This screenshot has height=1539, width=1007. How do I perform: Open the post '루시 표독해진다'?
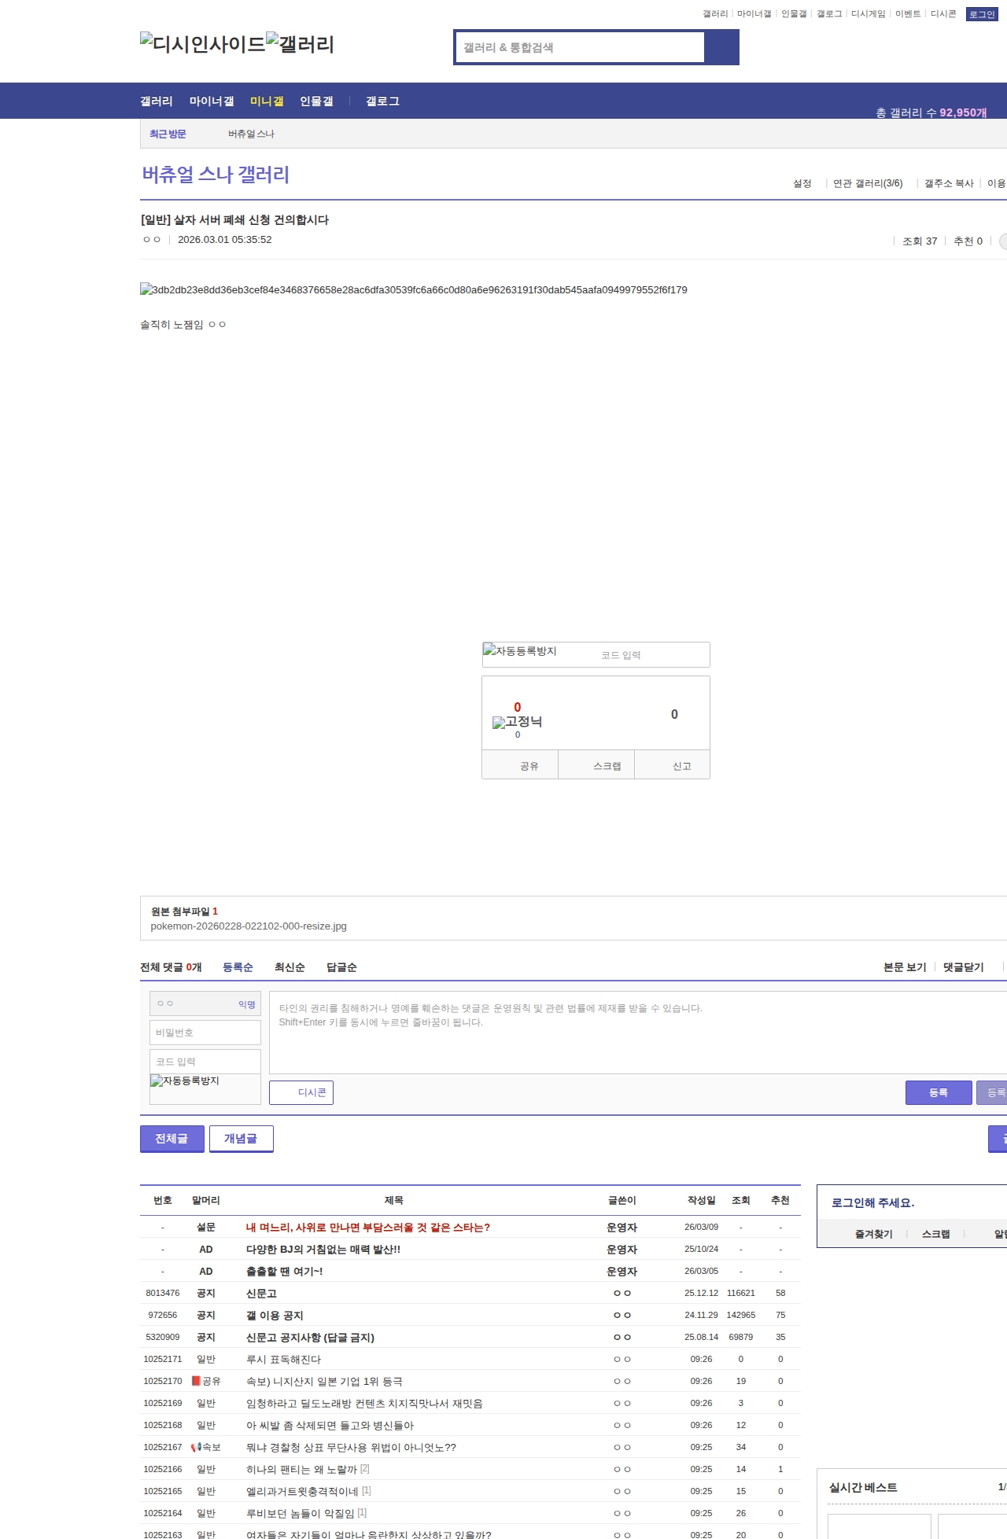pos(283,1359)
